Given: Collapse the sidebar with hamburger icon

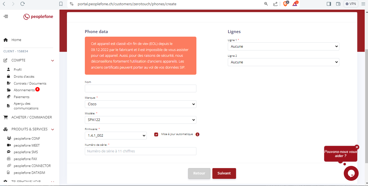Looking at the screenshot, I should [x=6, y=17].
